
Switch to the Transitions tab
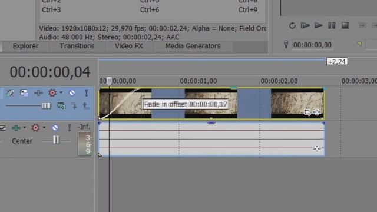point(77,46)
